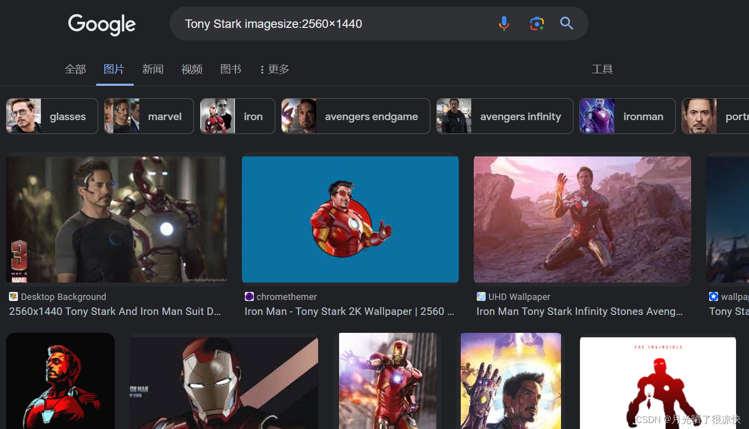Viewport: 749px width, 429px height.
Task: Click the wallpaper site star favicon
Action: (x=714, y=296)
